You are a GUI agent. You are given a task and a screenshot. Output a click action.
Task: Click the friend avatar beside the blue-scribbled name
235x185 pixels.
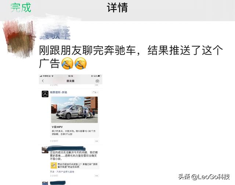click(45, 150)
